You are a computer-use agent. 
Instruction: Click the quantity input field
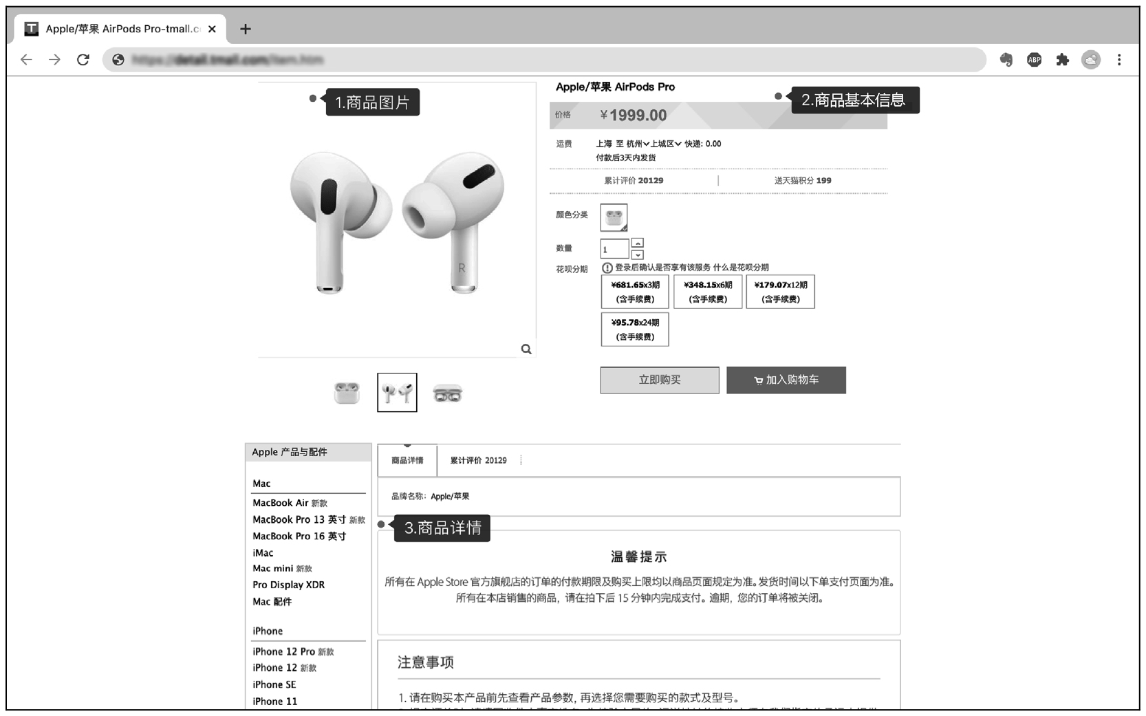(614, 249)
